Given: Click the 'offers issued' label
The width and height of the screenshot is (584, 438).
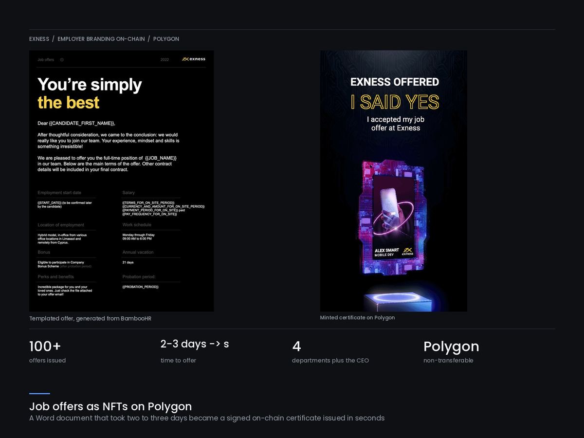Looking at the screenshot, I should tap(47, 361).
